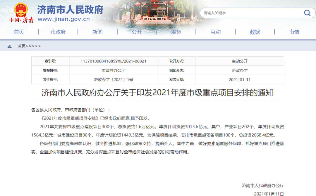Viewport: 316px width, 196px height.
Task: Open the 互动 navigation menu
Action: click(216, 32)
